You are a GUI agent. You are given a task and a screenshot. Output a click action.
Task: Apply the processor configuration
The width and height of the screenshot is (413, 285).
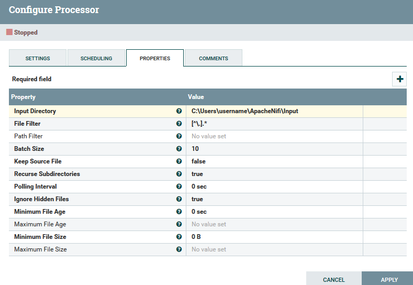click(x=389, y=279)
